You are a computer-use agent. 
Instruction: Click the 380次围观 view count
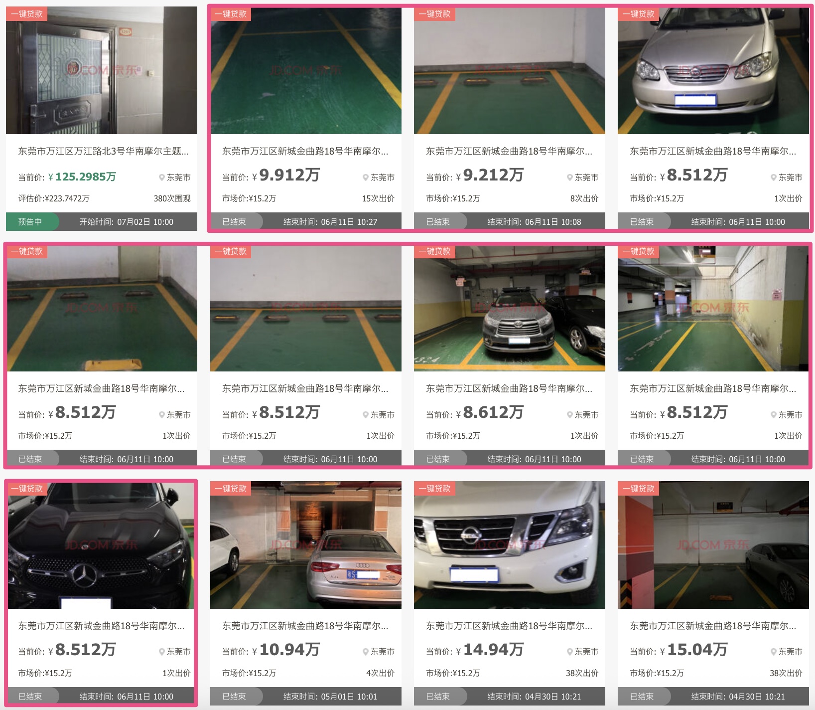[x=172, y=198]
